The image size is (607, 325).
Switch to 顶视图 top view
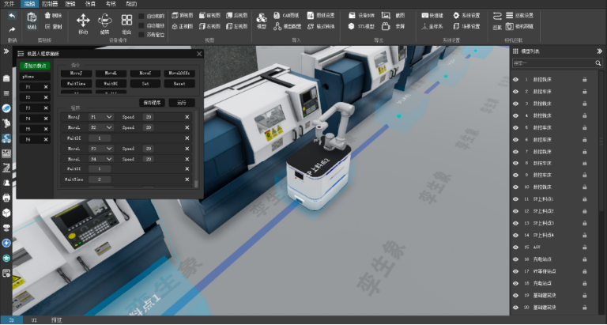pos(183,16)
